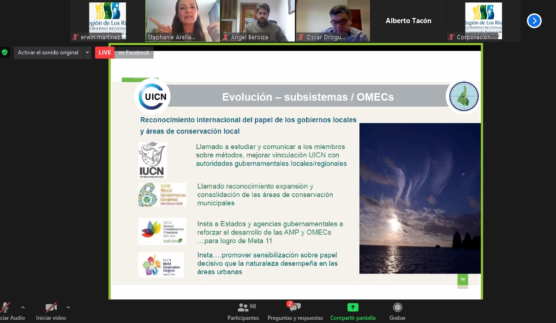Select erwin martinez video thumbnail

coord(108,21)
